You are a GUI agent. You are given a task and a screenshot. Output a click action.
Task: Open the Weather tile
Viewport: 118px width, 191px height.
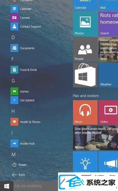tap(108, 75)
